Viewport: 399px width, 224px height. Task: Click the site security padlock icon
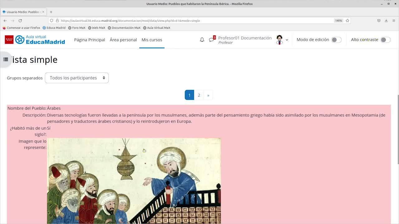pyautogui.click(x=57, y=21)
